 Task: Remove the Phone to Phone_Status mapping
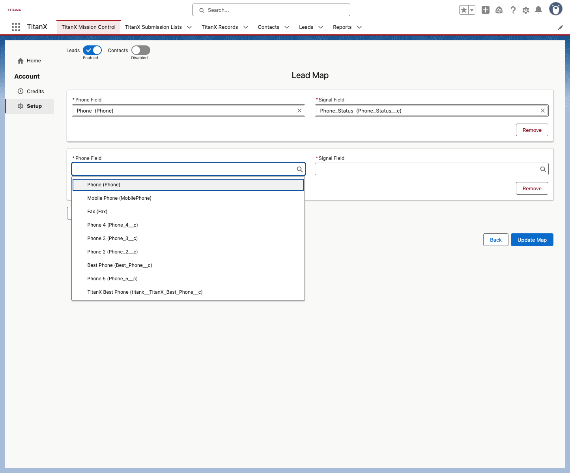[532, 130]
